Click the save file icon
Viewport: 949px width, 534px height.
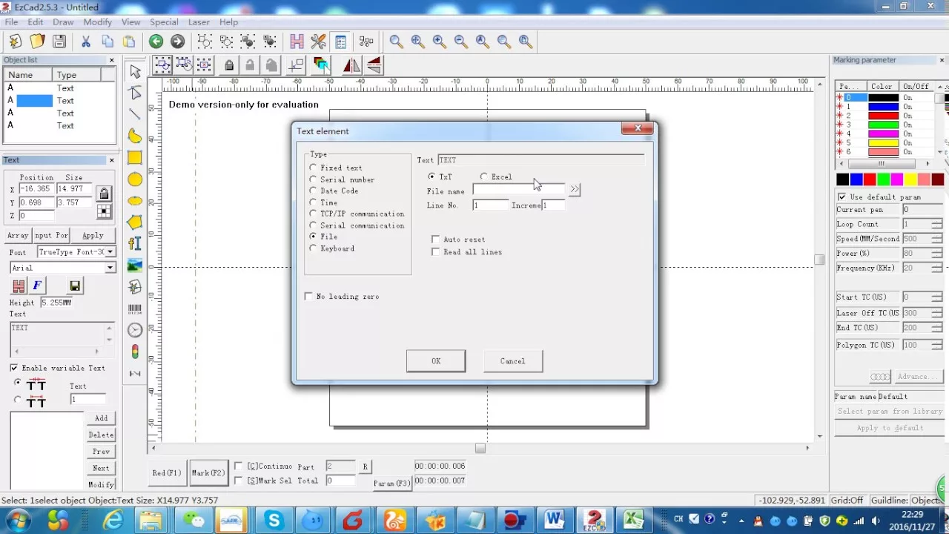59,42
